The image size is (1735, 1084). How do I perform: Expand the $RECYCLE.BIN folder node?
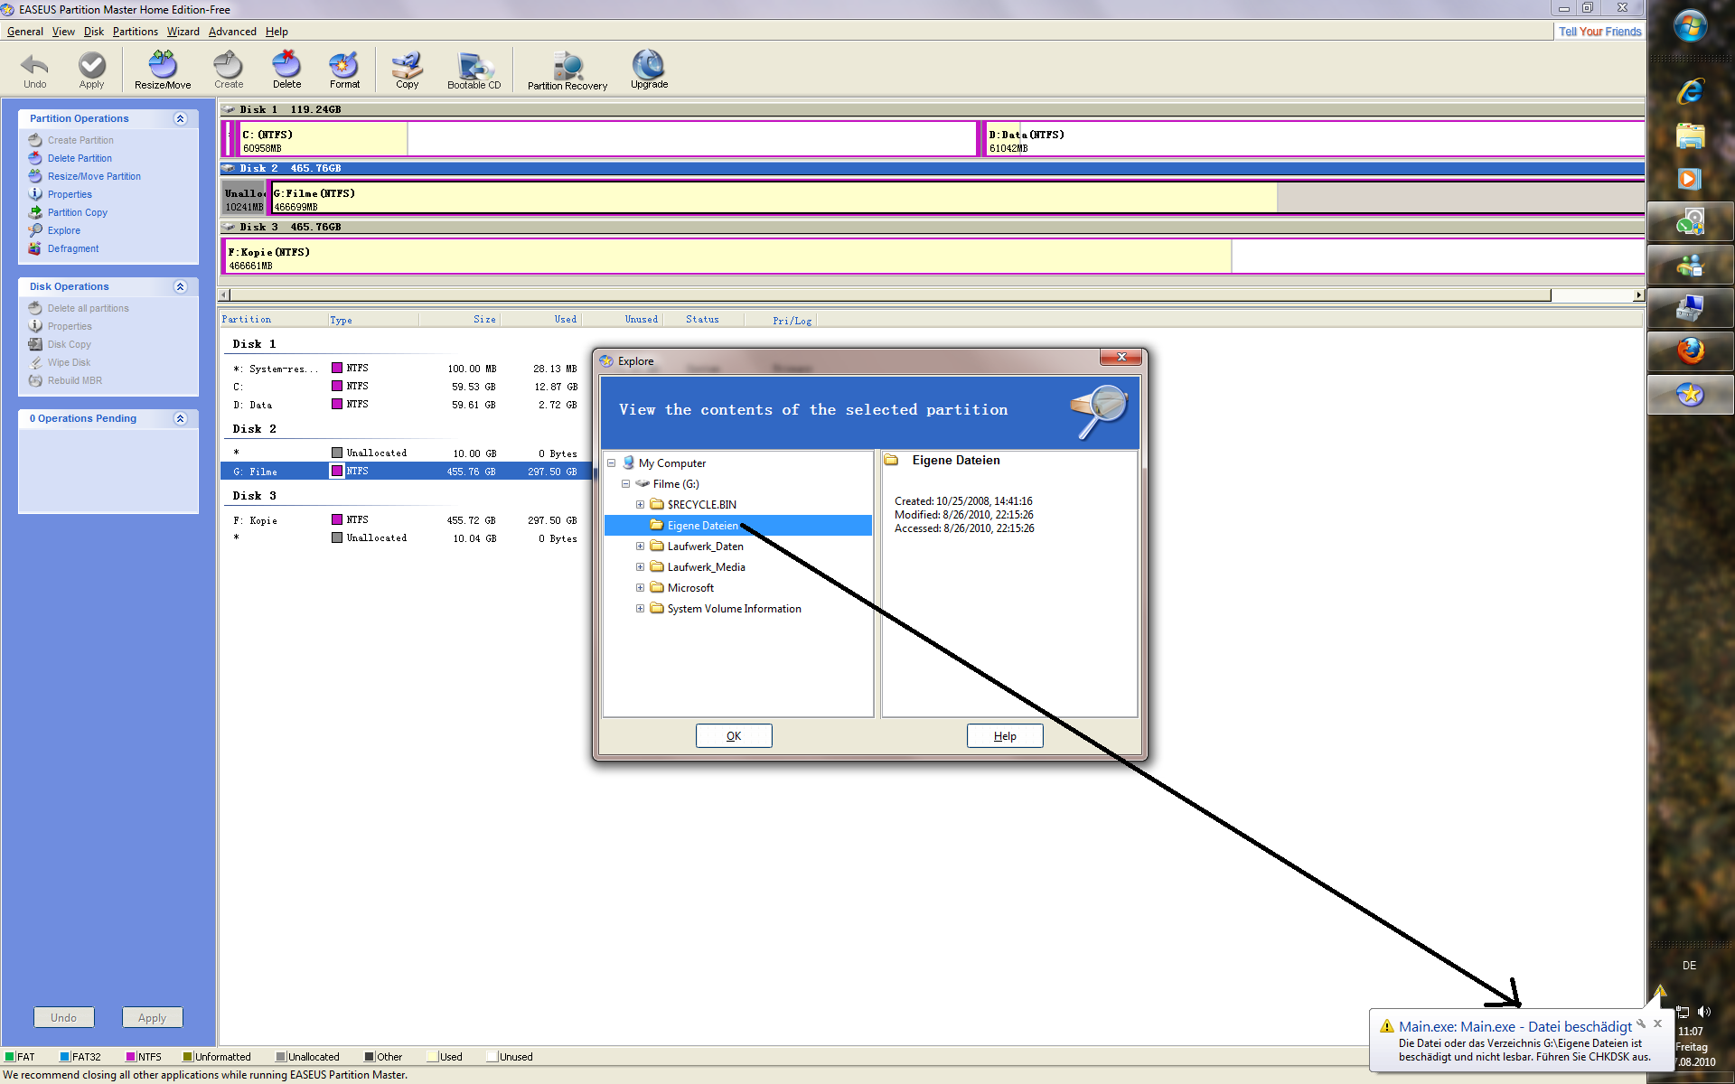pos(640,505)
